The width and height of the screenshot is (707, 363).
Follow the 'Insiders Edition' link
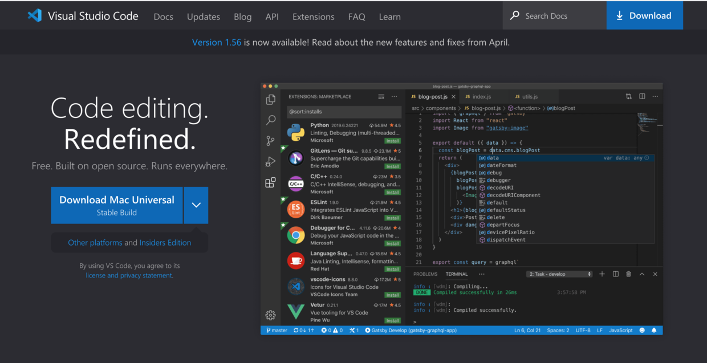coord(165,243)
